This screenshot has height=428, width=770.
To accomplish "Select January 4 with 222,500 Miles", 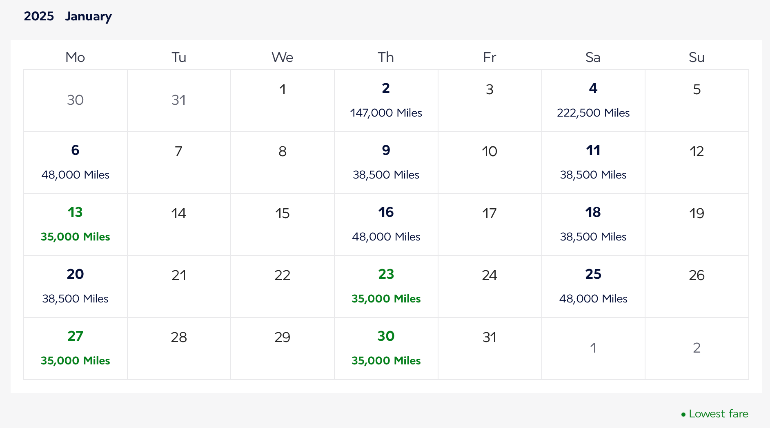I will point(593,101).
